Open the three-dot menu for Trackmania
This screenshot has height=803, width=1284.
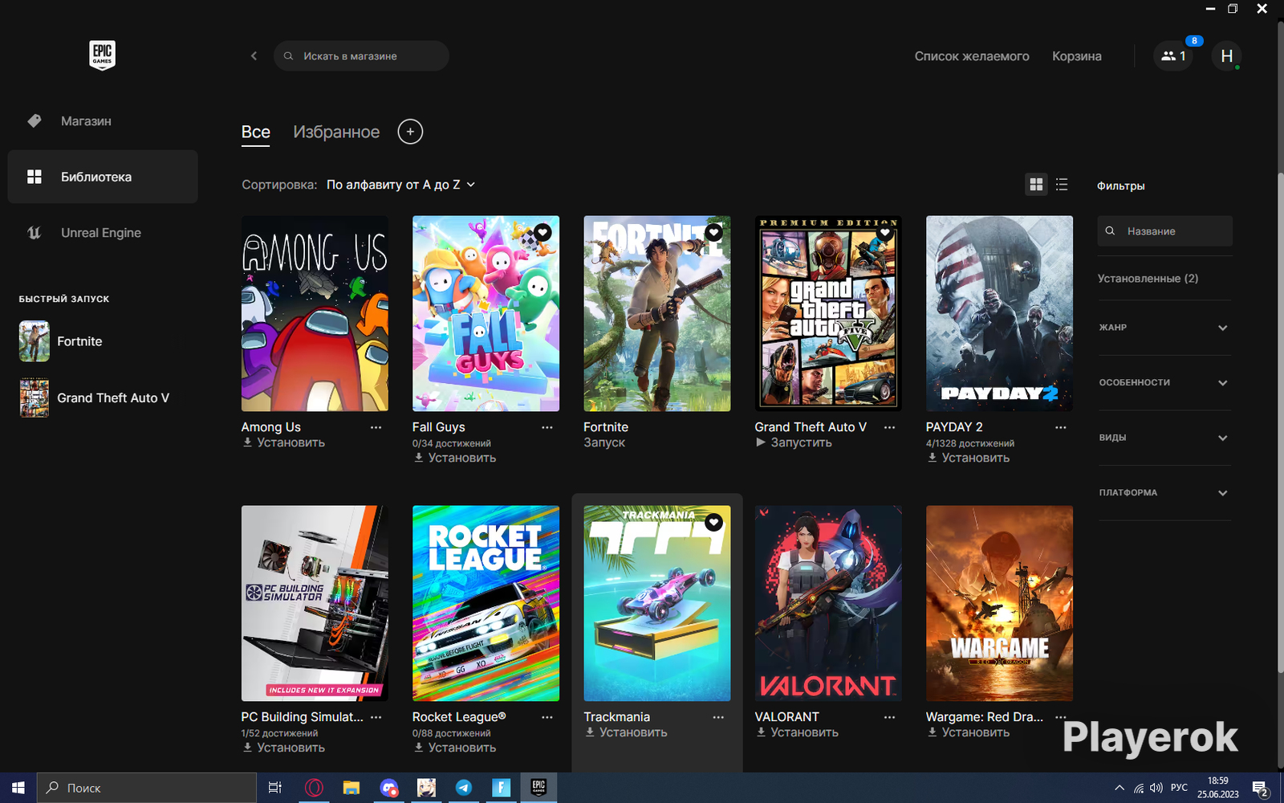718,717
